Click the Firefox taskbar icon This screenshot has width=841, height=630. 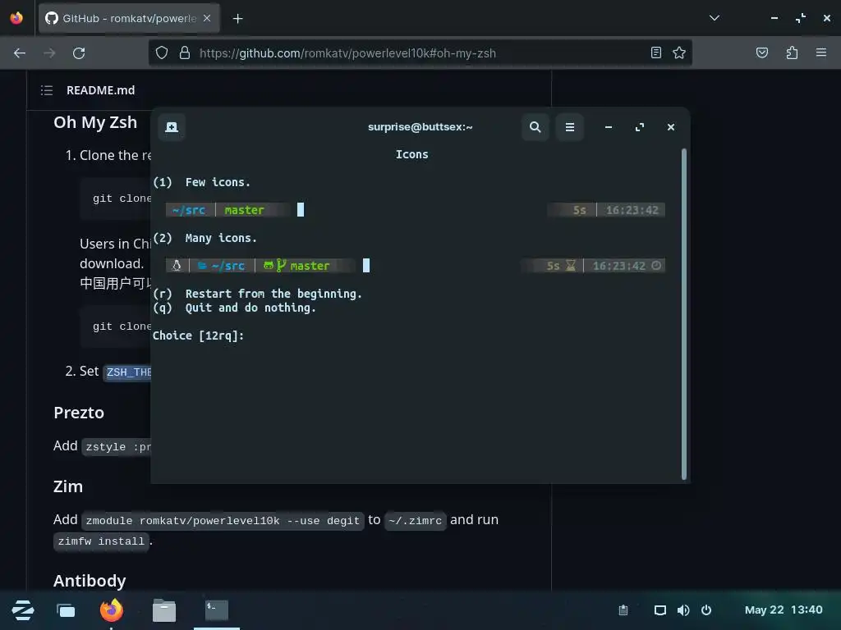(x=112, y=610)
